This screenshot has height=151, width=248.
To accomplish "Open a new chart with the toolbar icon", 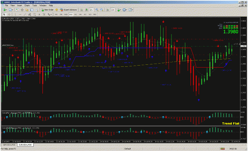I will click(4, 10).
